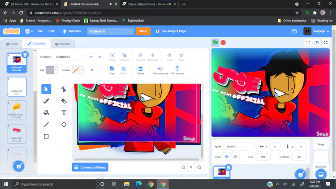This screenshot has width=336, height=189.
Task: Open File Explorer from the taskbar
Action: [127, 184]
